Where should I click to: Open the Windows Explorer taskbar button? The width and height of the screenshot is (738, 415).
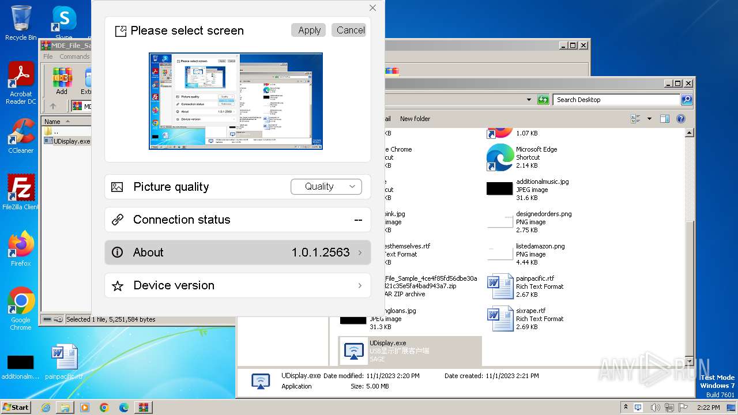pos(65,408)
